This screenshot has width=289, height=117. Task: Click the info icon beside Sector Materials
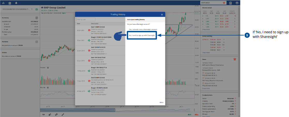pyautogui.click(x=235, y=98)
